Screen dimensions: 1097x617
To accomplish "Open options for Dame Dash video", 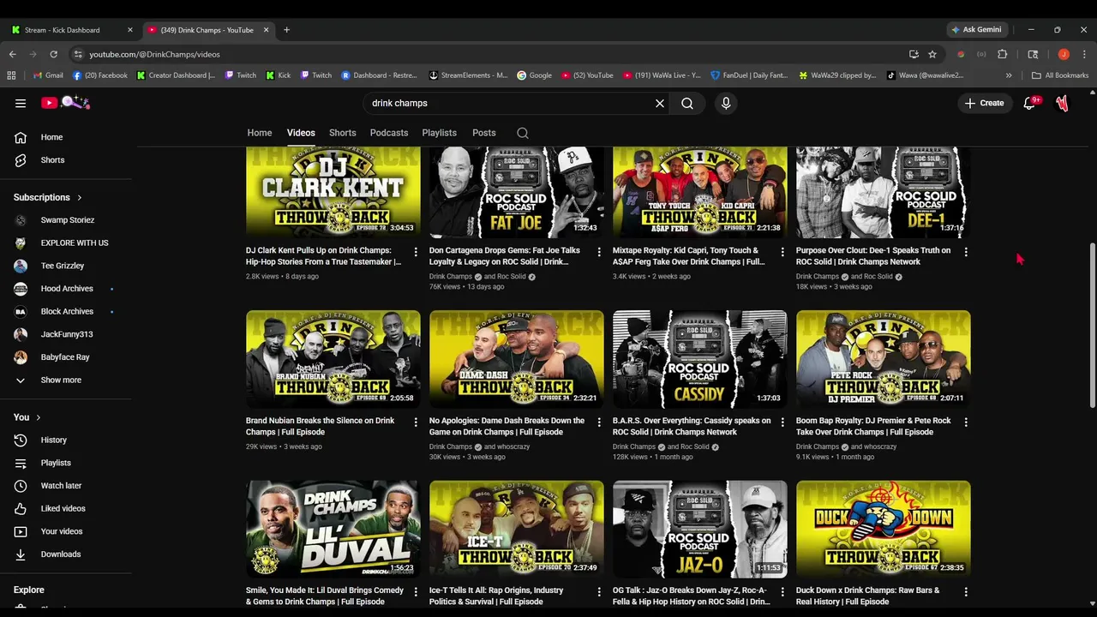I will point(599,422).
